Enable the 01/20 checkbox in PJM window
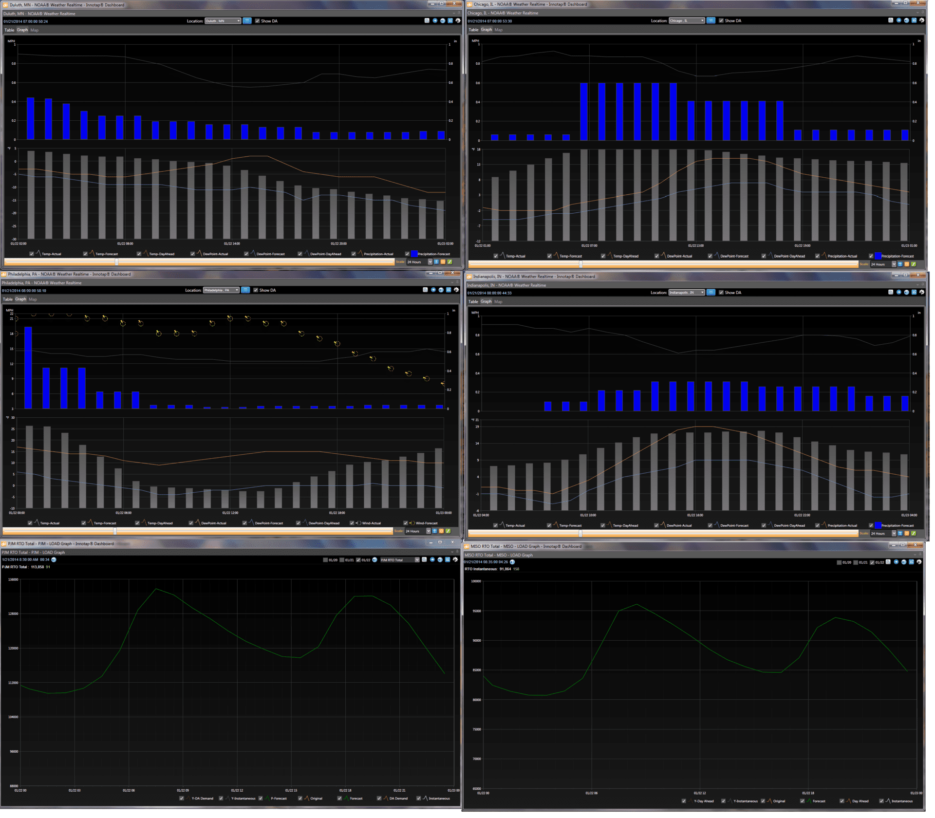 [x=325, y=560]
